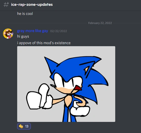This screenshot has width=141, height=133.
Task: Select the "he is cool" message
Action: (25, 14)
